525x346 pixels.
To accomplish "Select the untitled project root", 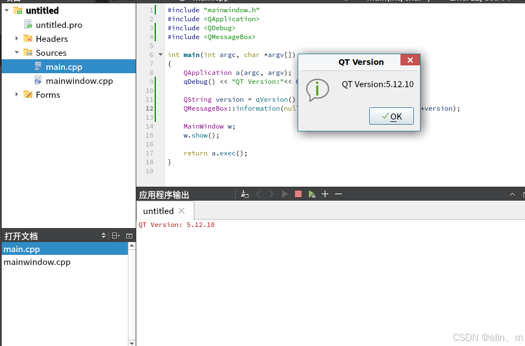I will click(x=42, y=11).
